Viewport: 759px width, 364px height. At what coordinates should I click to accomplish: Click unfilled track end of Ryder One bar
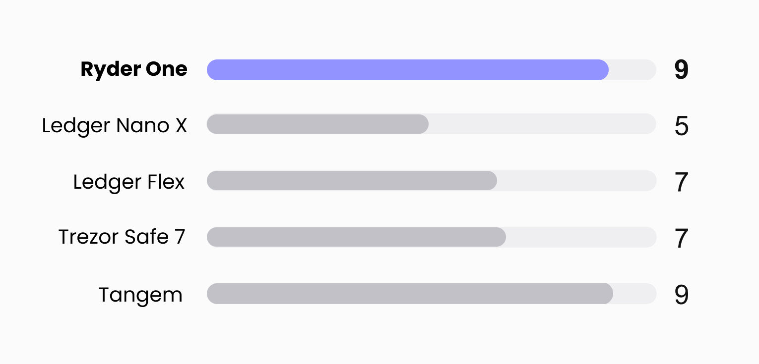click(632, 70)
